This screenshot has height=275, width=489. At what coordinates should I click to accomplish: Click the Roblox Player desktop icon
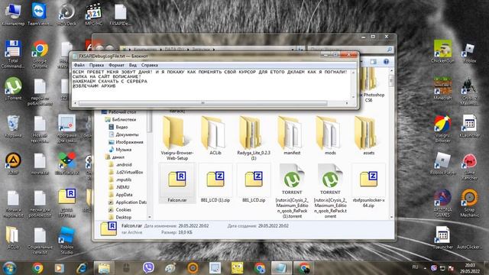[x=442, y=163]
